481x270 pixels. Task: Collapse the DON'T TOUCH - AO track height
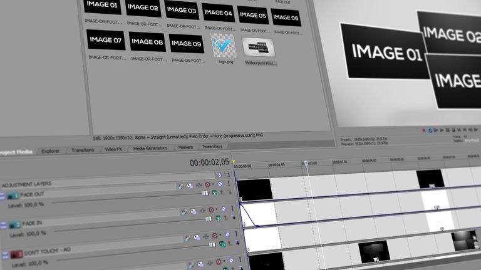(x=5, y=255)
